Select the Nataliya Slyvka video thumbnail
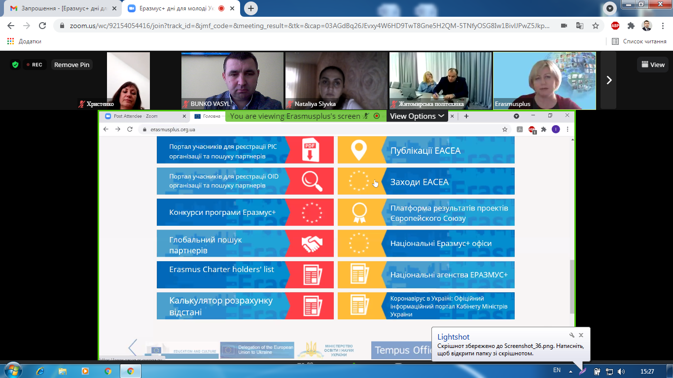This screenshot has height=378, width=673. coord(336,80)
